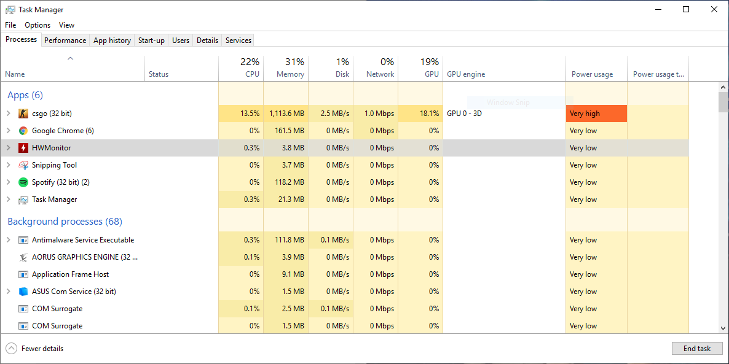Switch to the Services tab
The height and width of the screenshot is (364, 729).
click(238, 41)
